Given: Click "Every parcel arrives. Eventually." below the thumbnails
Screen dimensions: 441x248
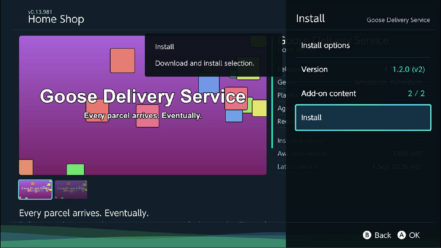Looking at the screenshot, I should (84, 213).
